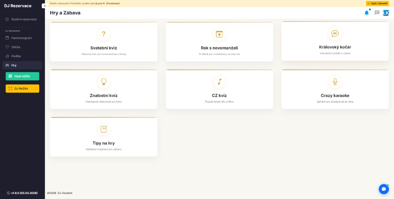
Task: Select the Hry menu item
Action: (22, 65)
